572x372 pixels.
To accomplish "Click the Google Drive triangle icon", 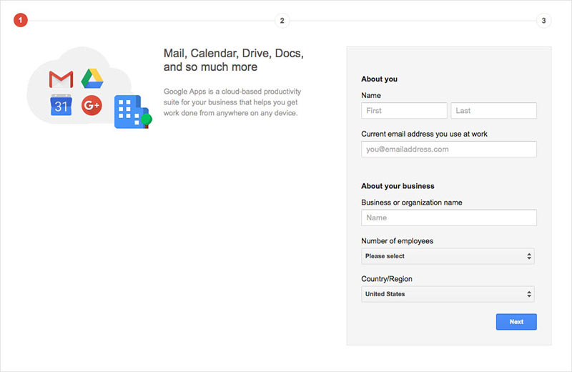I will pos(92,79).
